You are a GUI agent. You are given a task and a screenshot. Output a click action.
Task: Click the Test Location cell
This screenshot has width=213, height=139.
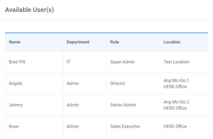pyautogui.click(x=176, y=62)
